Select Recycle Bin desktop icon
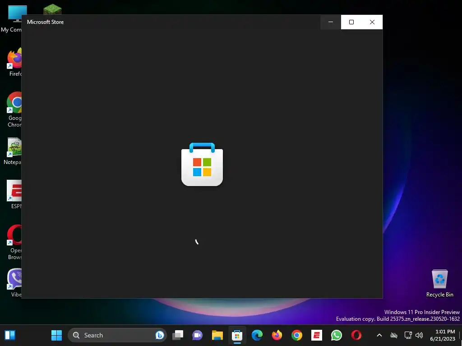This screenshot has height=346, width=462. tap(439, 283)
